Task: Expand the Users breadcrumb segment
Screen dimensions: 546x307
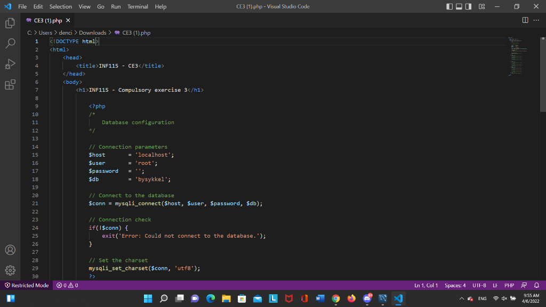Action: click(45, 33)
